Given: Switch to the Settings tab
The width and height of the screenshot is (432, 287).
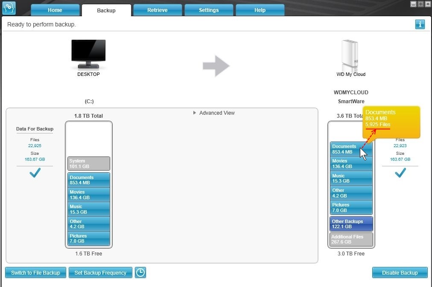Looking at the screenshot, I should (x=209, y=10).
